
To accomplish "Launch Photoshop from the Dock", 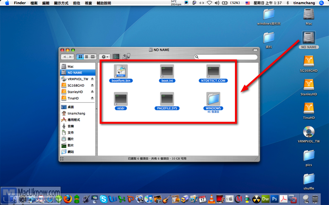I will 274,199.
